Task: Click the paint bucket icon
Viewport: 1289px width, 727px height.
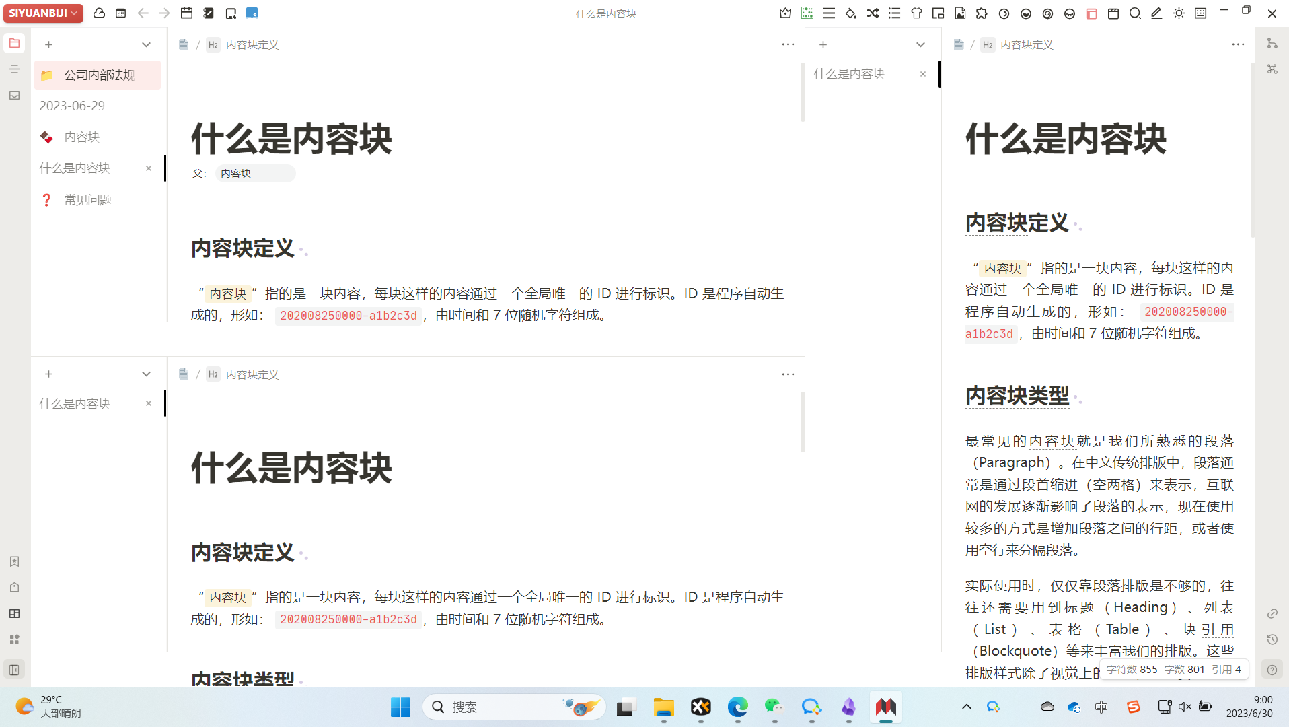Action: pyautogui.click(x=851, y=13)
